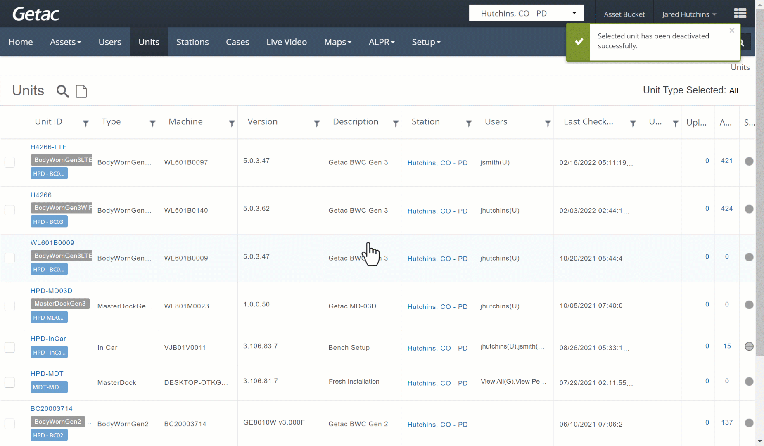764x446 pixels.
Task: Open the Hutchins, CO - PD agency dropdown
Action: click(526, 13)
